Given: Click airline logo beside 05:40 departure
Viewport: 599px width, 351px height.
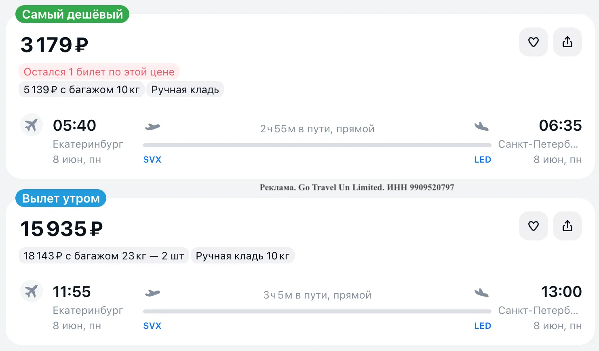Looking at the screenshot, I should pos(32,125).
